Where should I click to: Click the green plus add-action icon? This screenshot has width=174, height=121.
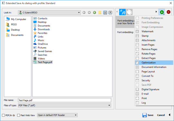point(162,12)
